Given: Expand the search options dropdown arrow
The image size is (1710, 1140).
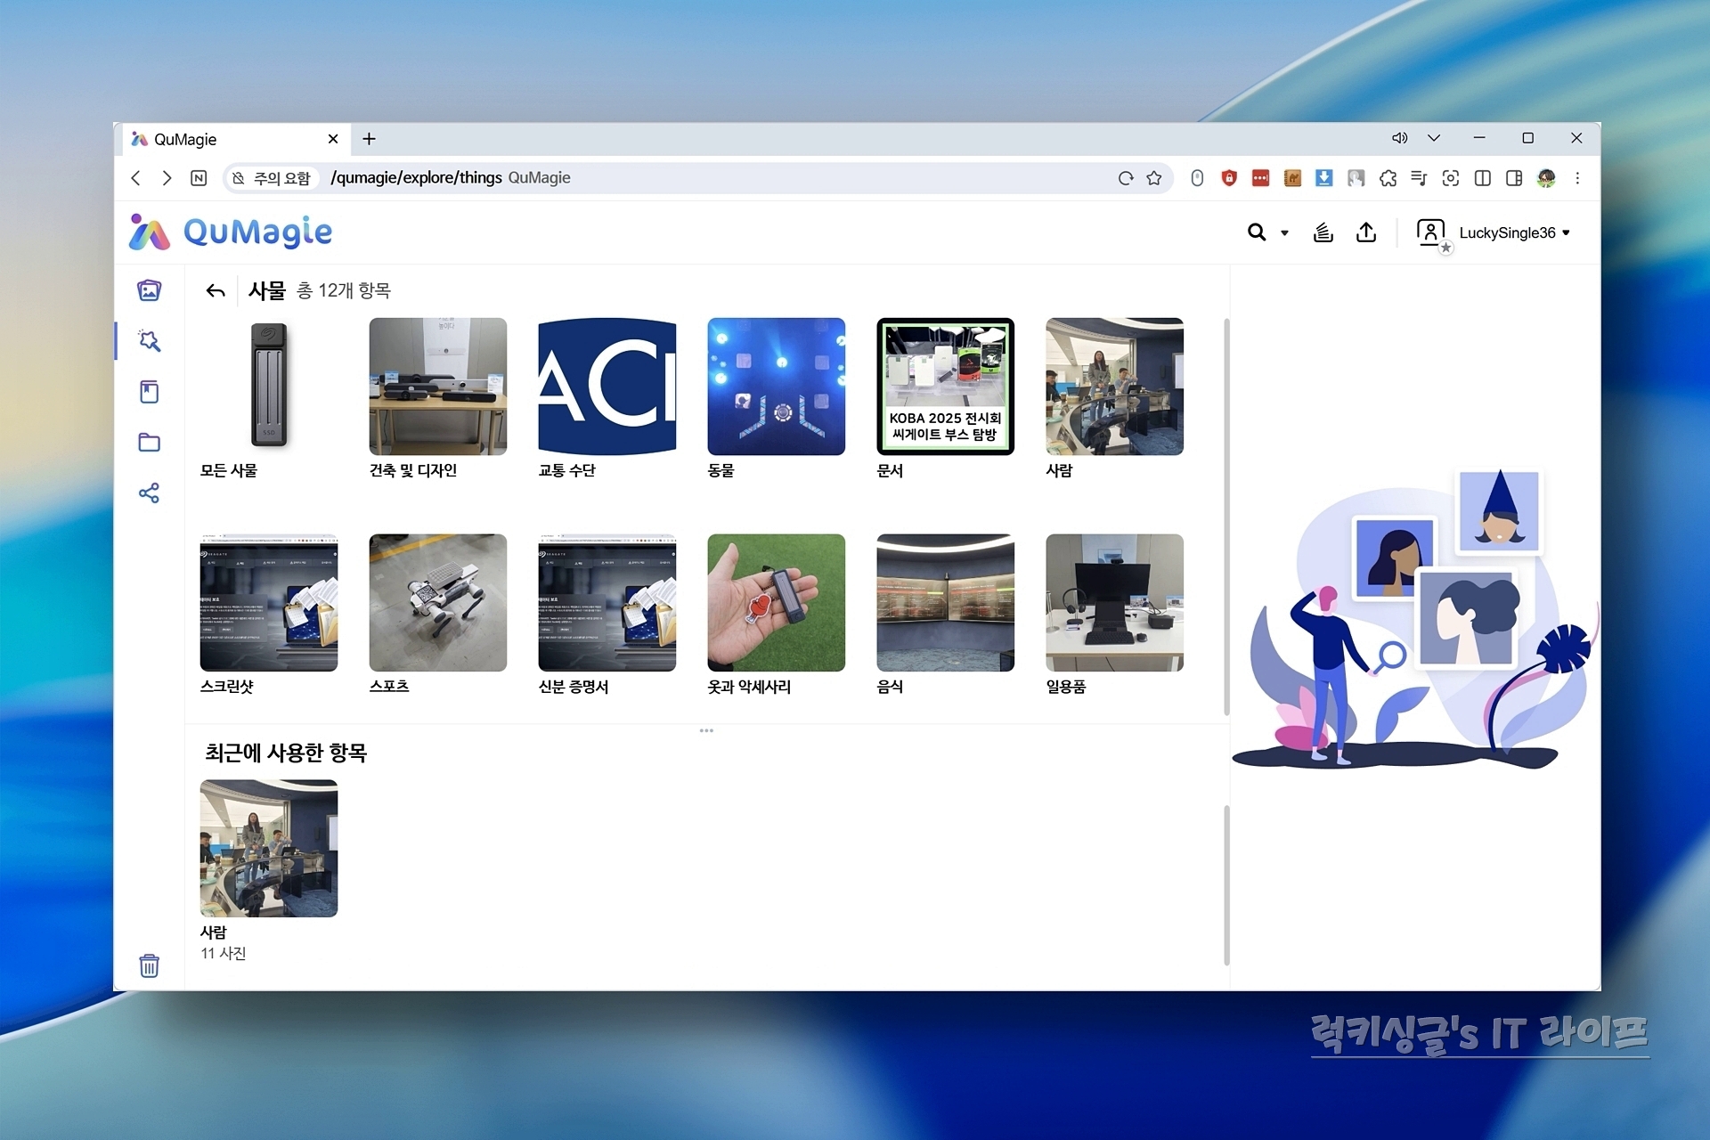Looking at the screenshot, I should click(x=1284, y=233).
